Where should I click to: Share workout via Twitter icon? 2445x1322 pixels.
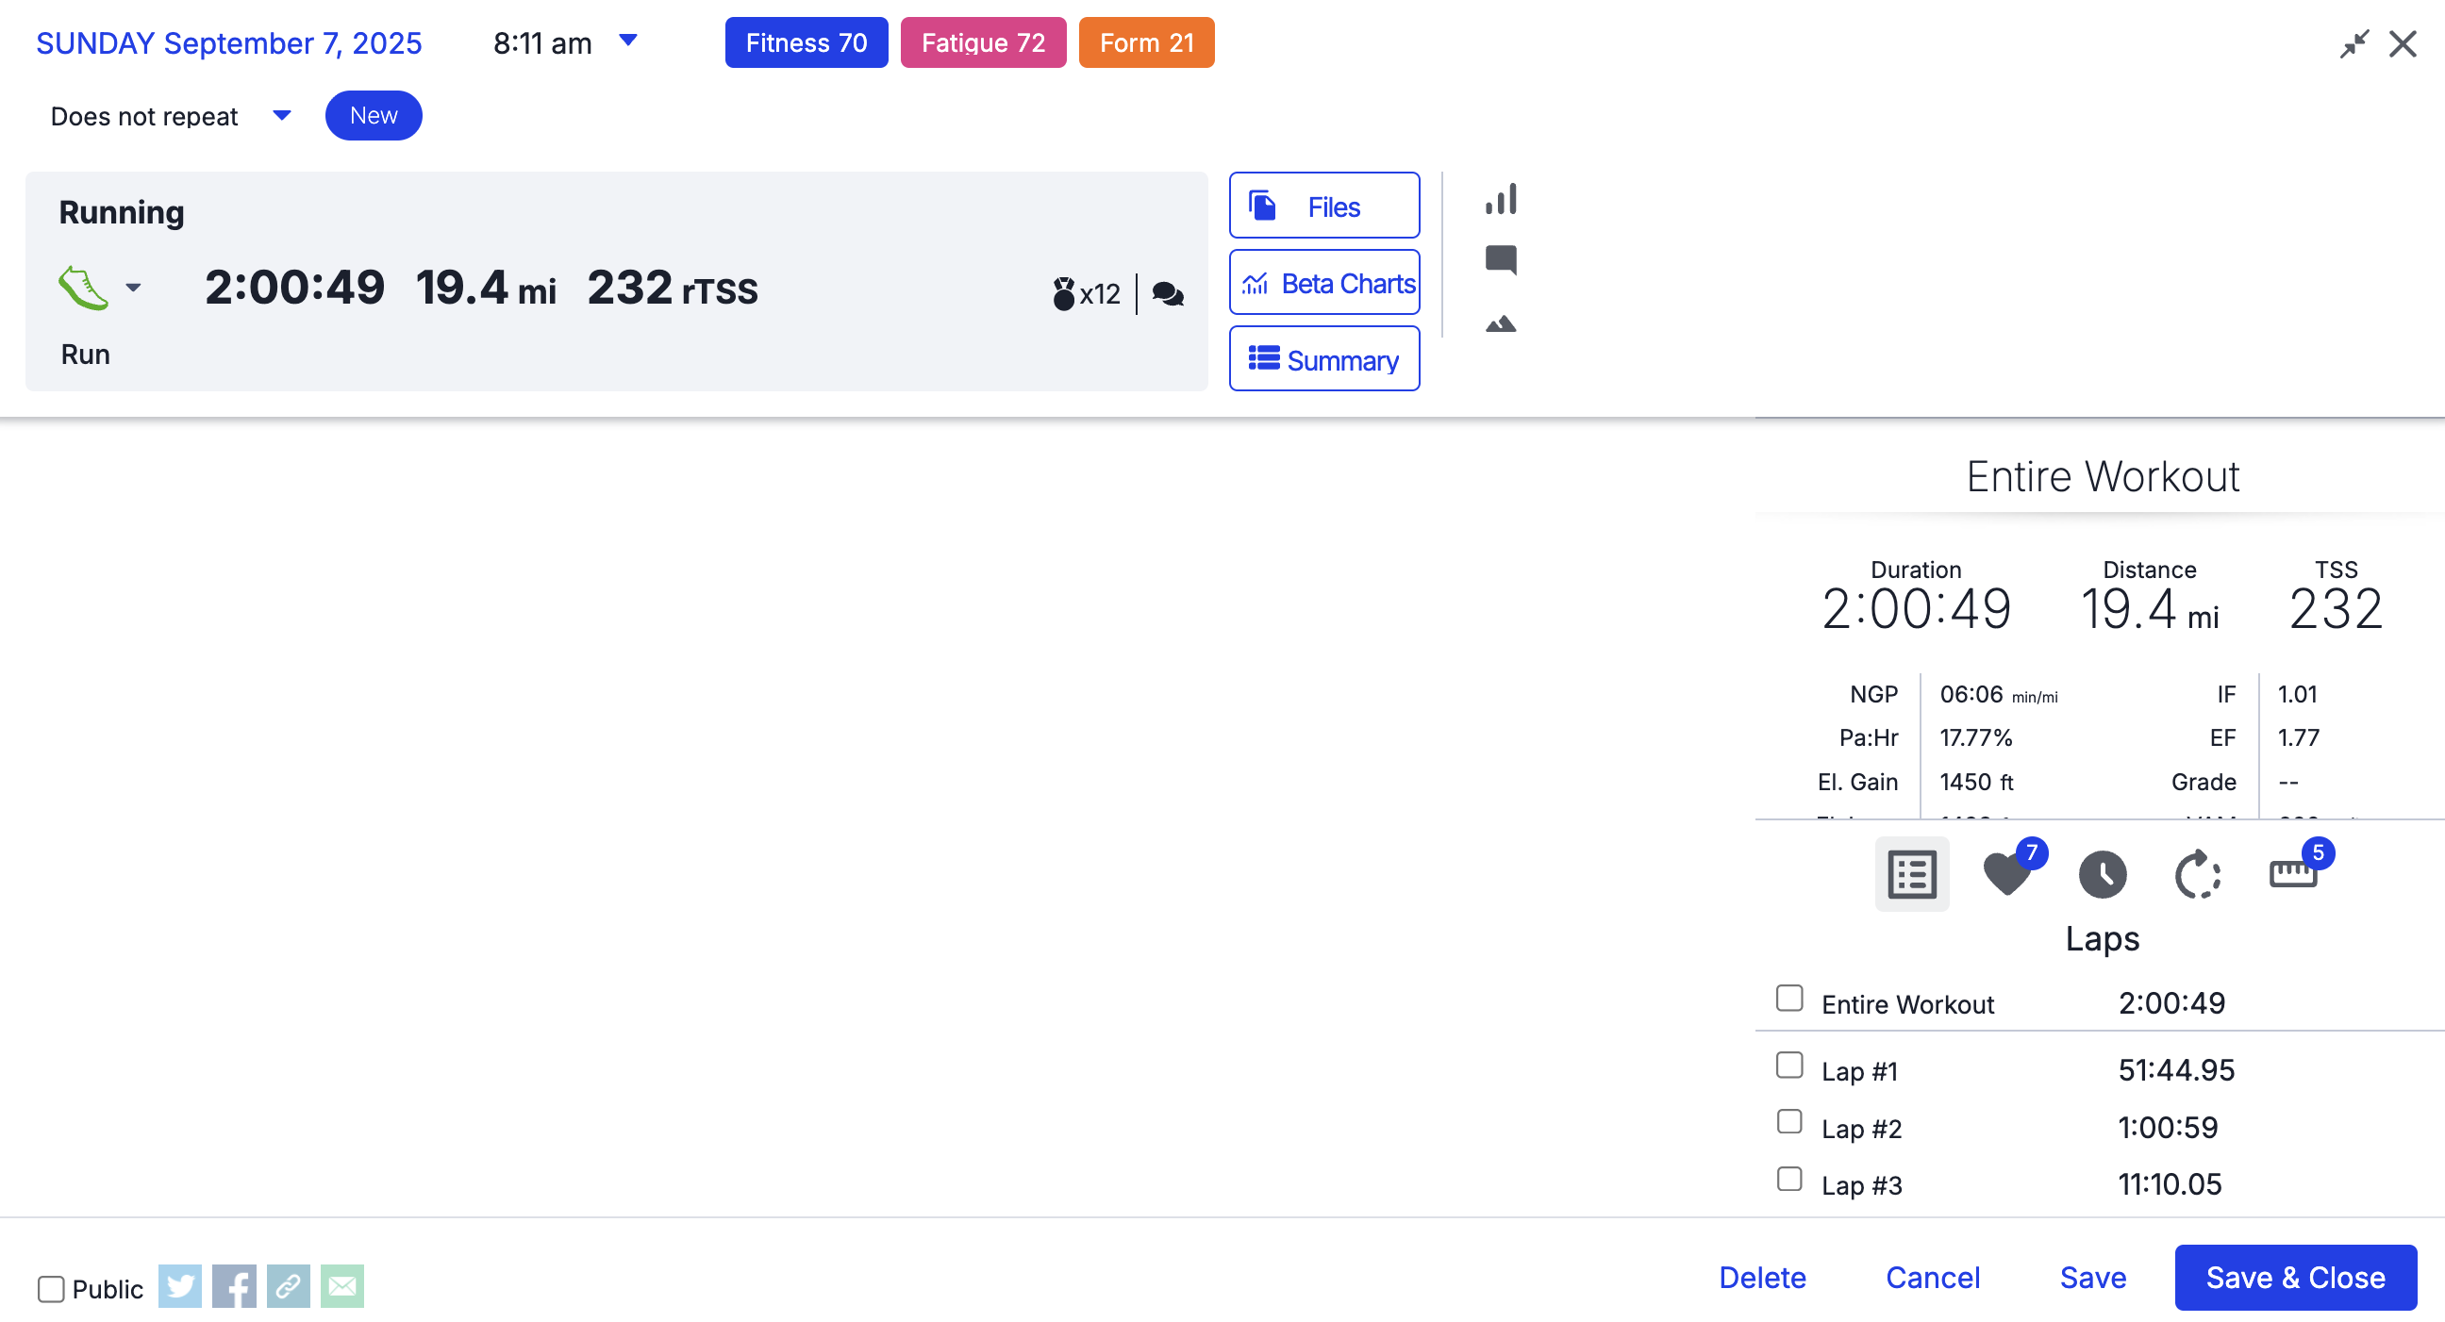click(179, 1287)
